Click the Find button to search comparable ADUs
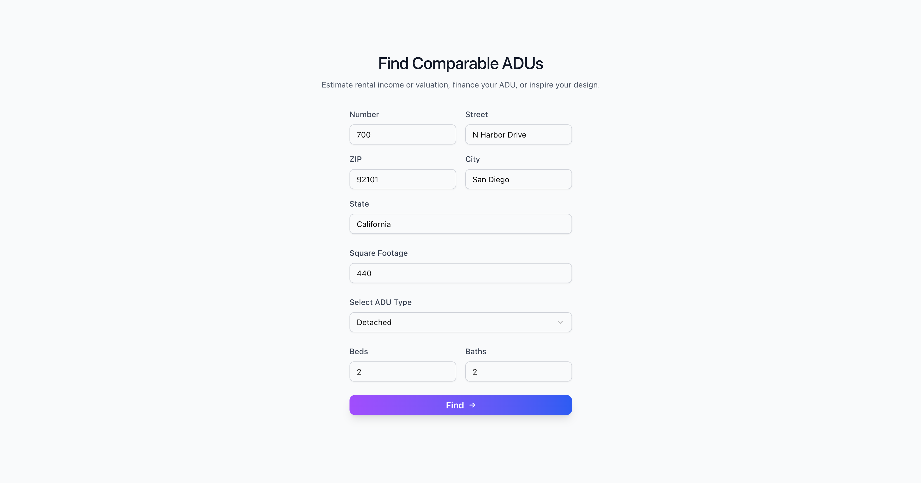 pos(460,405)
